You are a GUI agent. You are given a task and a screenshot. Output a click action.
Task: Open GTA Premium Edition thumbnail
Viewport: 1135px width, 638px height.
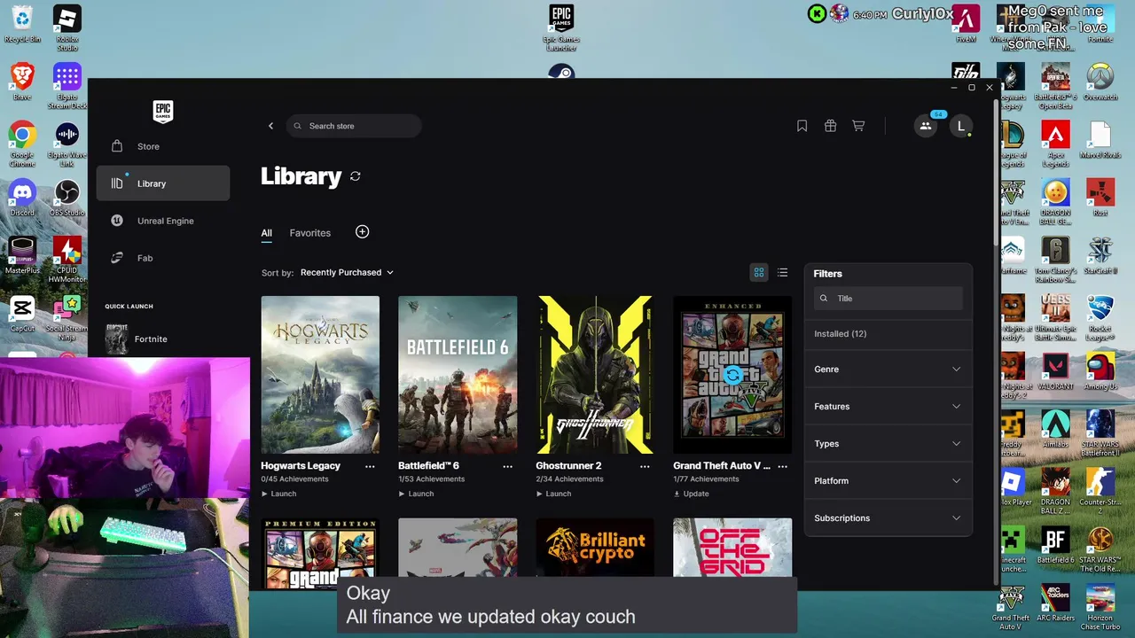click(x=320, y=553)
